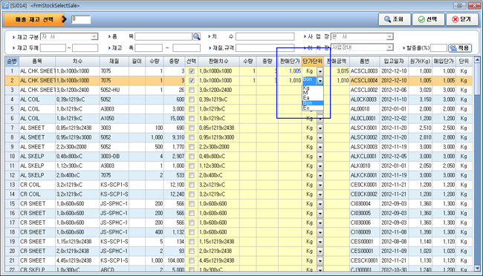Screen dimensions: 483x276
Task: Click the 치수 input field
Action: click(265, 36)
